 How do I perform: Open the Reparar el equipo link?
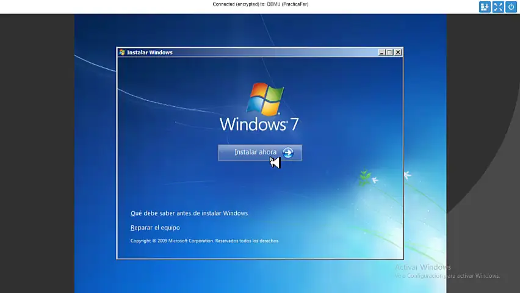(x=155, y=228)
